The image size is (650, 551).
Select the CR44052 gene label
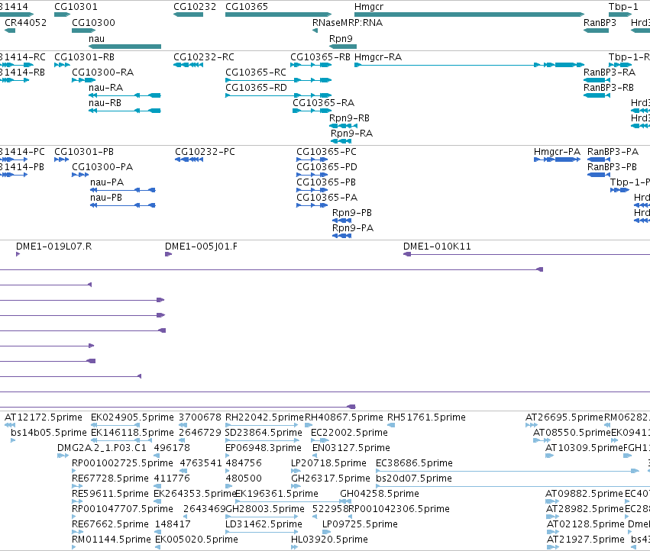pos(26,22)
